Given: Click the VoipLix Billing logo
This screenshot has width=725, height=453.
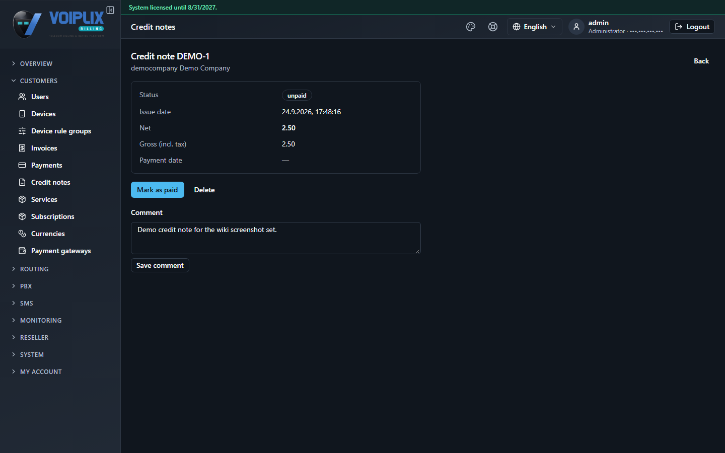Looking at the screenshot, I should pos(58,24).
